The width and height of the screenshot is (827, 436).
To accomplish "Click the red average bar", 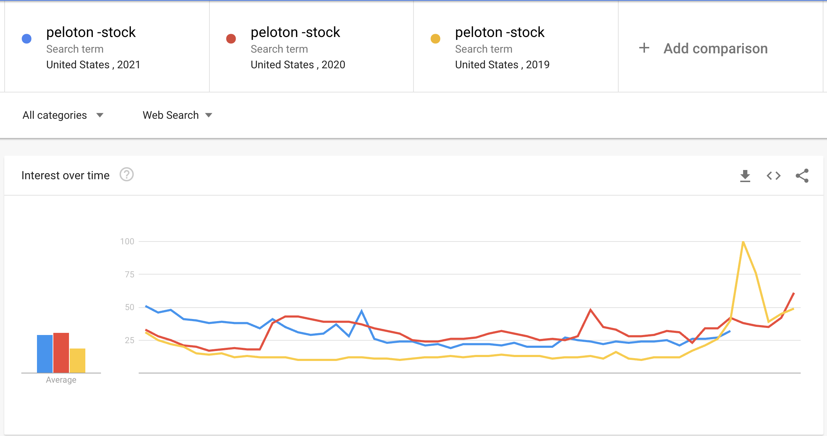I will click(x=61, y=353).
